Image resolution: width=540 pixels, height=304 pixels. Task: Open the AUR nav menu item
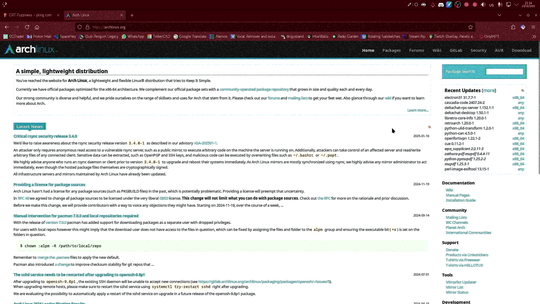coord(499,50)
